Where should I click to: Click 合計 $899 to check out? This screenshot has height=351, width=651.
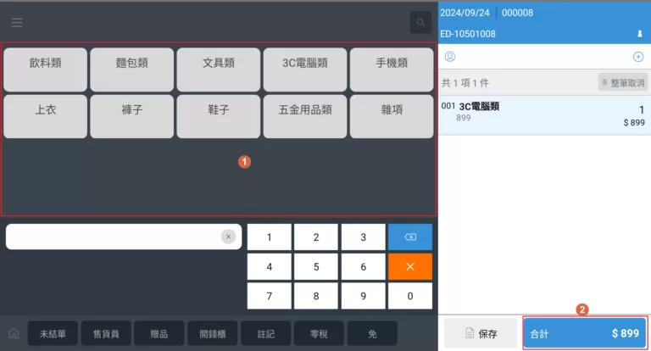(585, 333)
